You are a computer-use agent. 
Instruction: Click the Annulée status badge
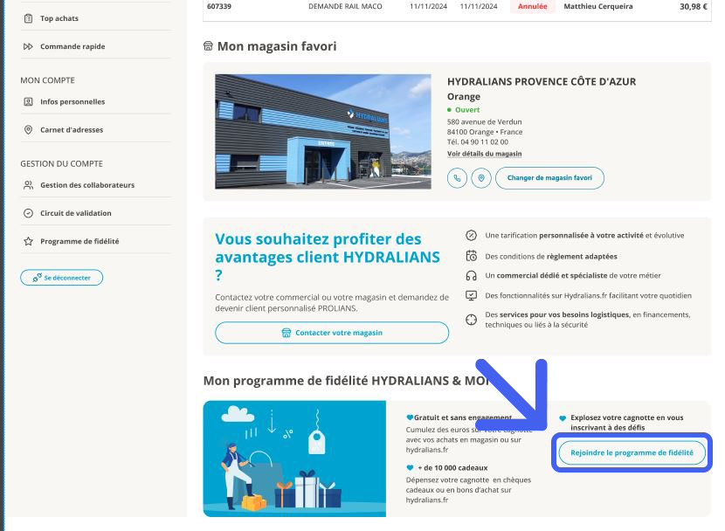click(533, 6)
